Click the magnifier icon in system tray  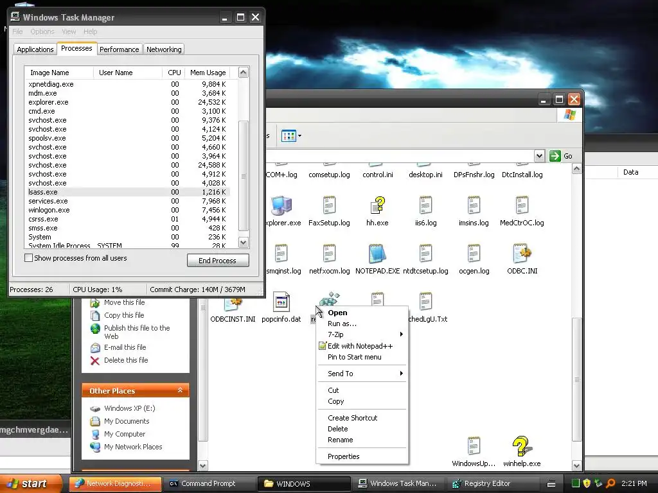(610, 483)
